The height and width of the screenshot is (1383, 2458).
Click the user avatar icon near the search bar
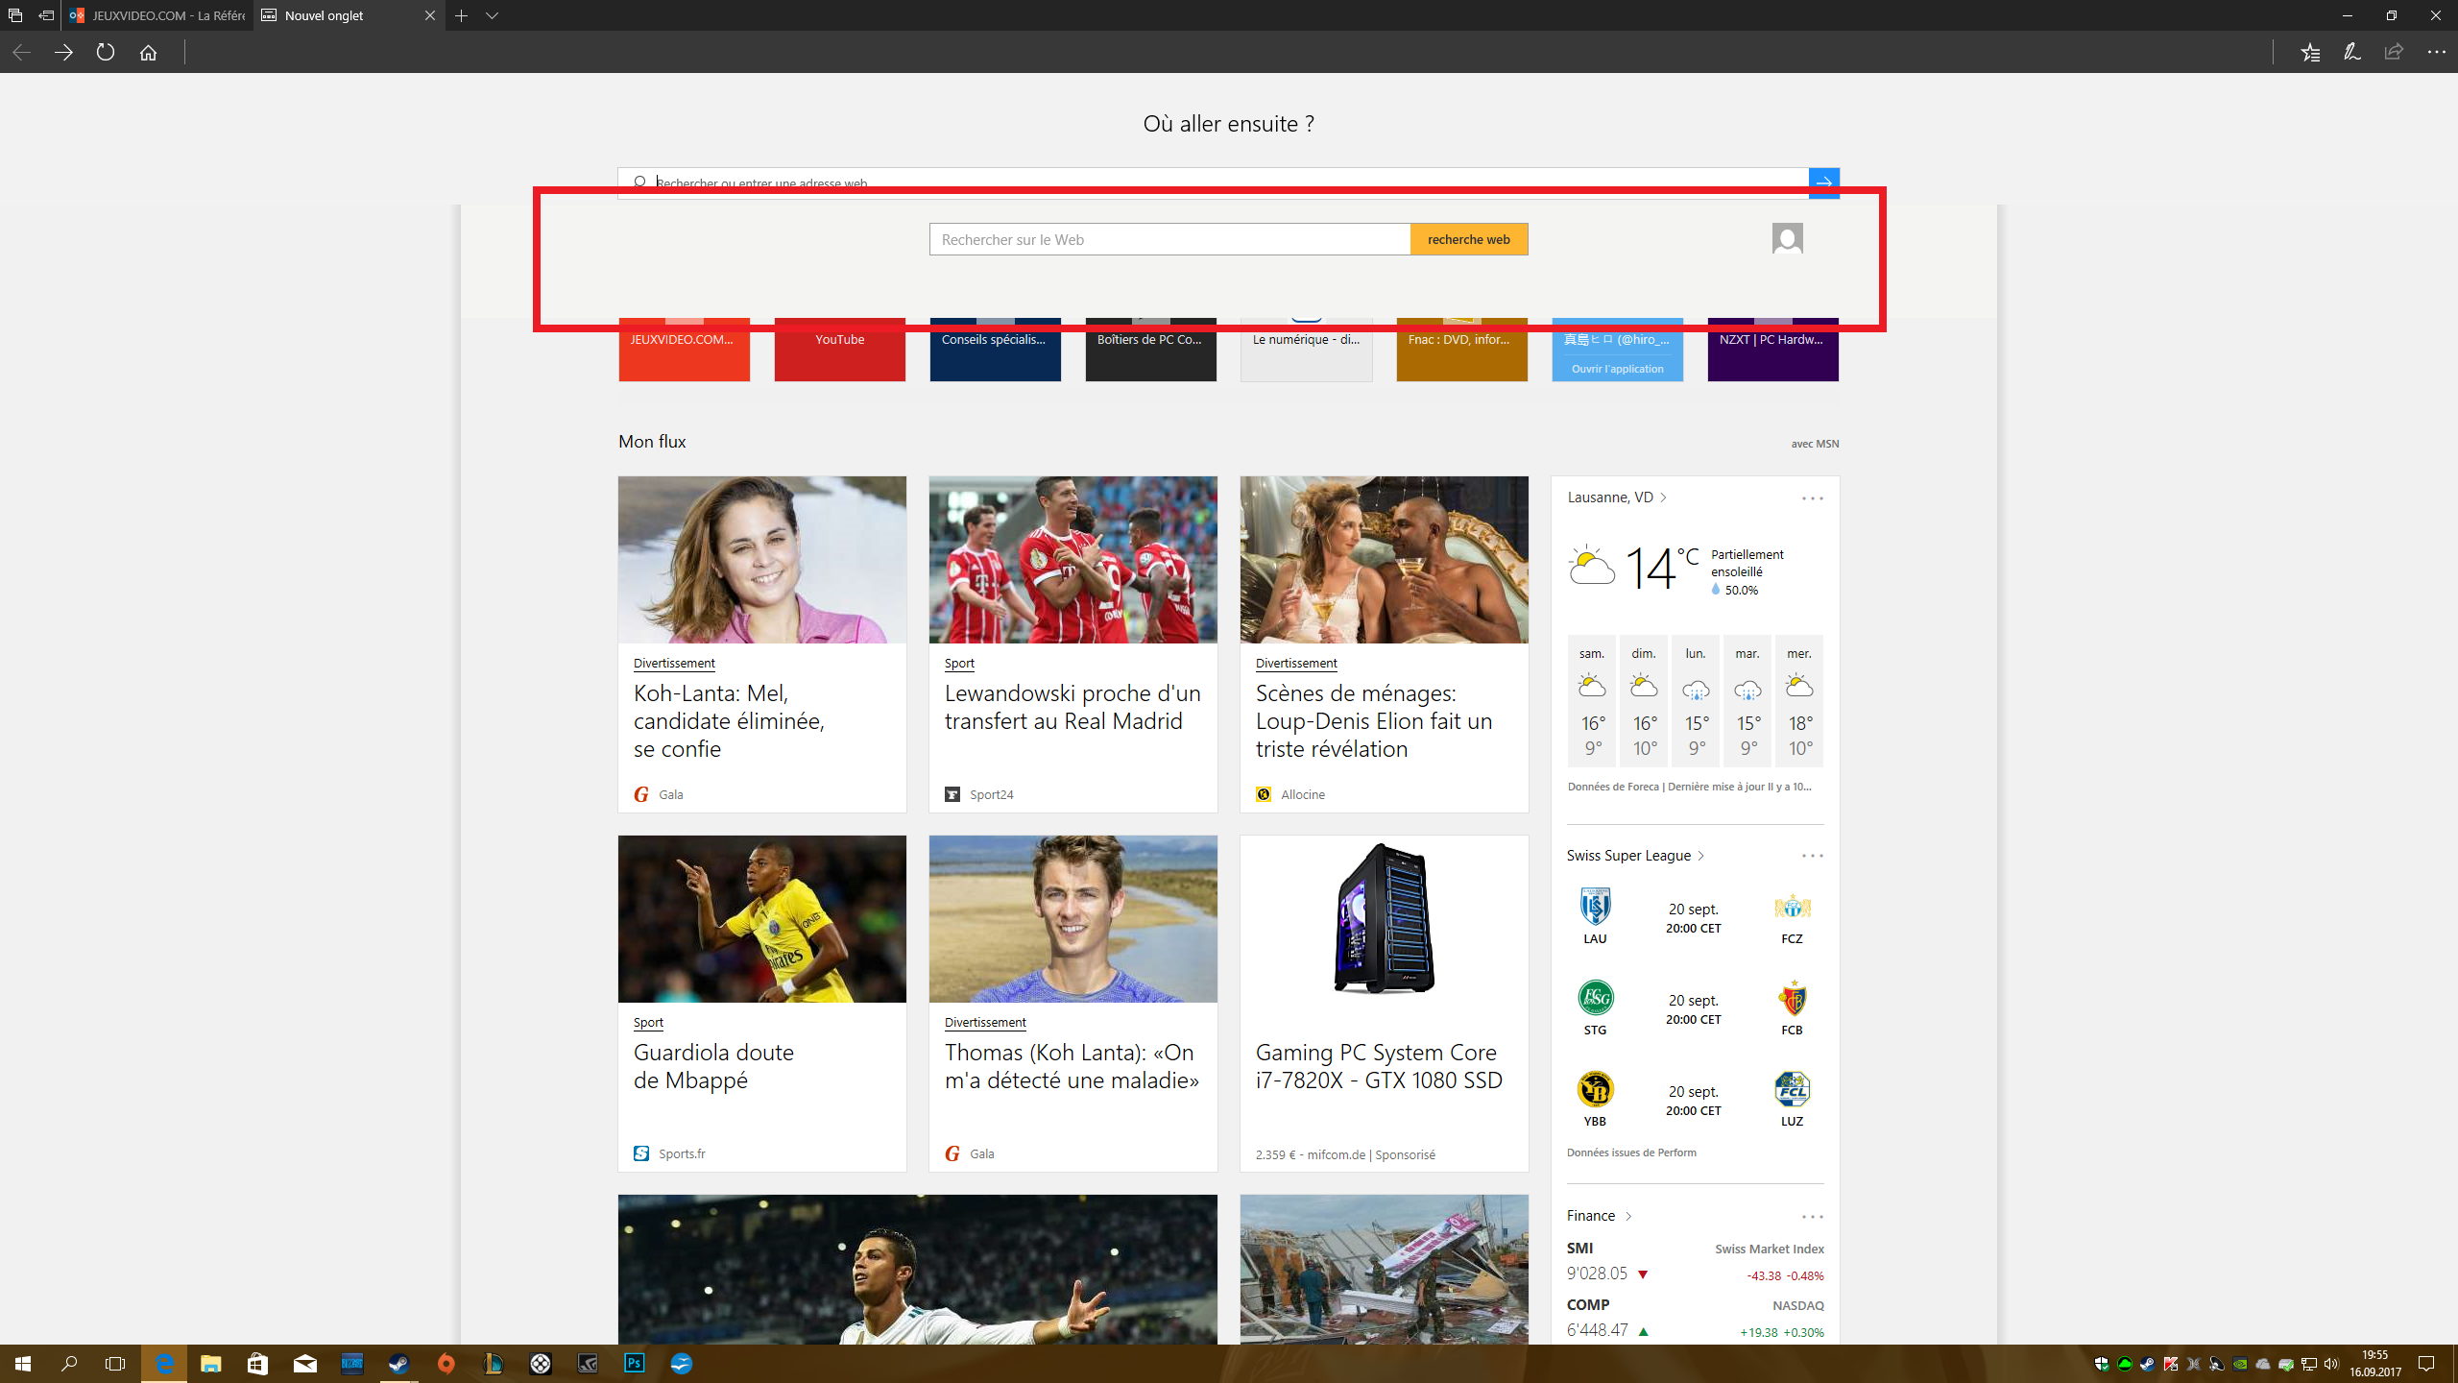(x=1787, y=237)
